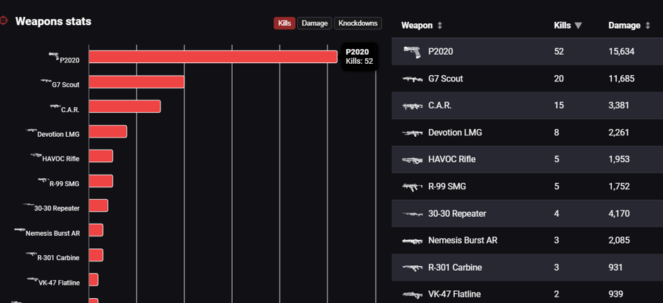Image resolution: width=663 pixels, height=303 pixels.
Task: Toggle Kills column sort arrow
Action: pyautogui.click(x=578, y=26)
